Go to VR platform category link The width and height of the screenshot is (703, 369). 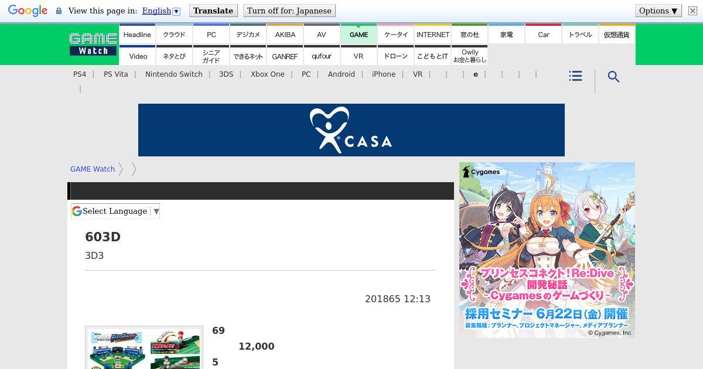click(x=418, y=74)
